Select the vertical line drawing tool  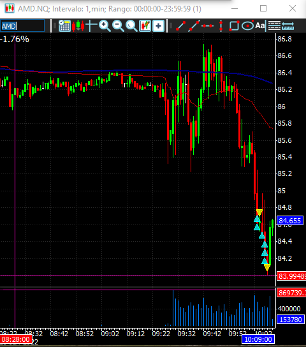[221, 26]
